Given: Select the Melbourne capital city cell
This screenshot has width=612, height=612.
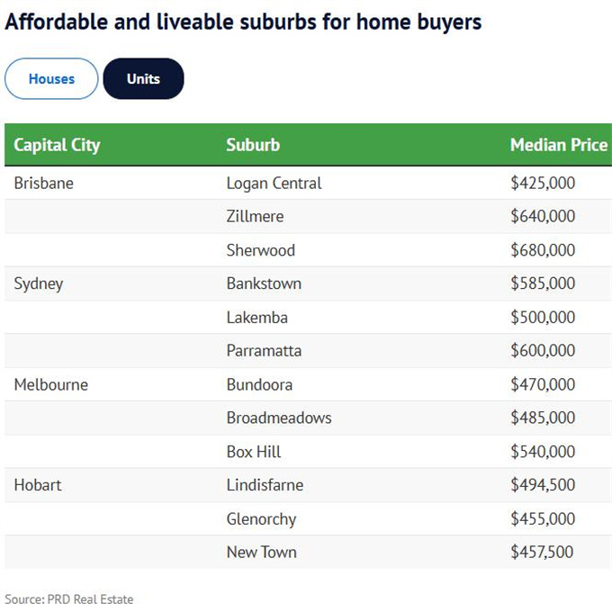Looking at the screenshot, I should click(x=51, y=384).
